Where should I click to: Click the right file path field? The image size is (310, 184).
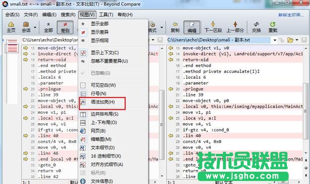point(219,40)
